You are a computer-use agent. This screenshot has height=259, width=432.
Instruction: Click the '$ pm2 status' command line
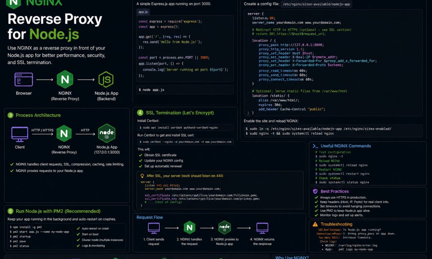click(19, 246)
